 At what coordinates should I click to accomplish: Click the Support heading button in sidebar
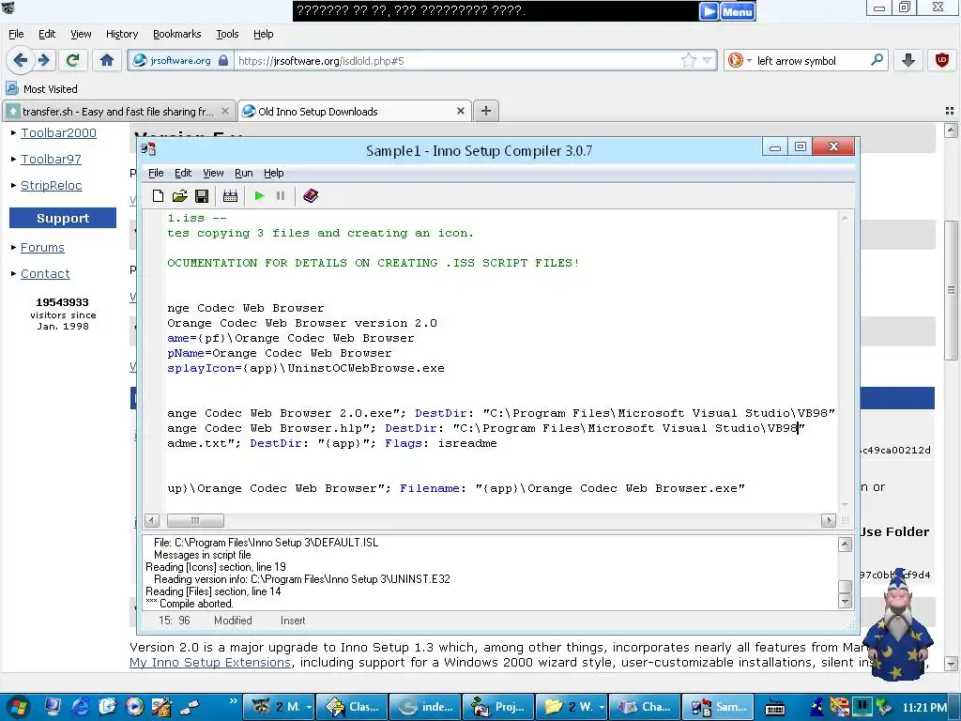63,218
